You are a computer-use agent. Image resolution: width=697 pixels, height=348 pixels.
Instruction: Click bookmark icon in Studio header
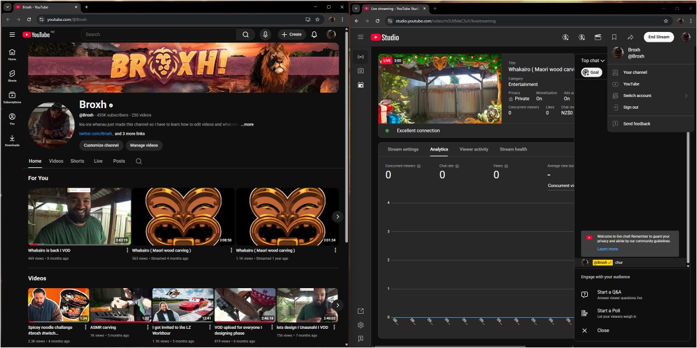point(614,37)
